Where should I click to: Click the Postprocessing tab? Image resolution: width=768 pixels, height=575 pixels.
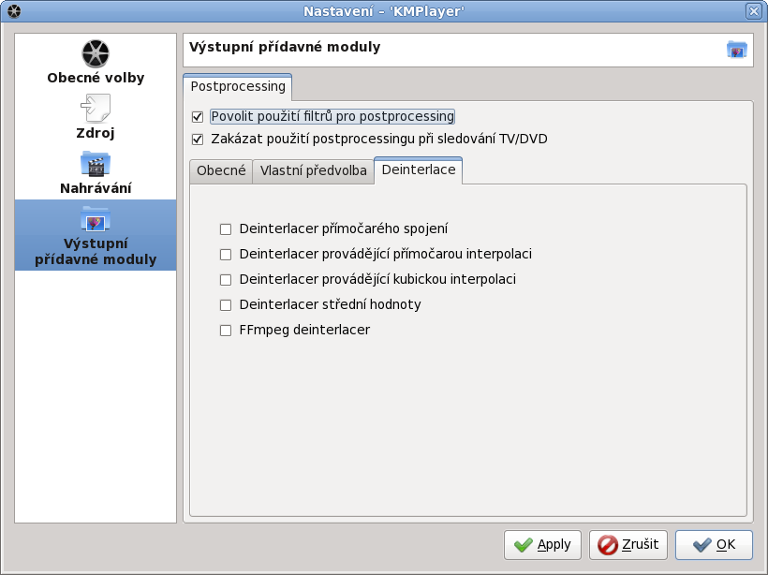coord(238,86)
